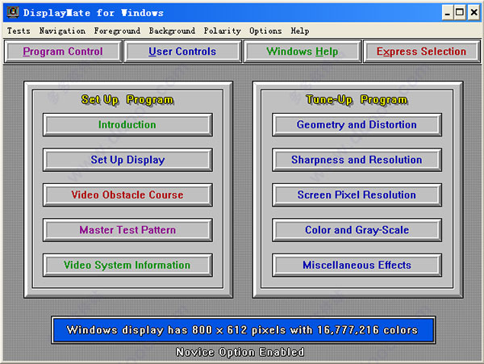Open the Options menu
The width and height of the screenshot is (484, 364).
point(265,31)
